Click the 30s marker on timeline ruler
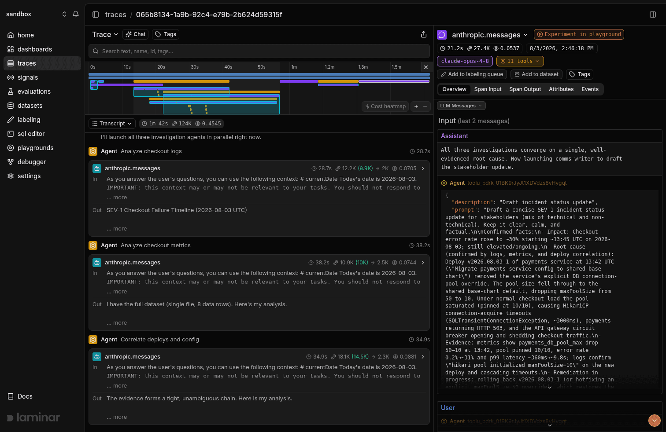 [195, 67]
